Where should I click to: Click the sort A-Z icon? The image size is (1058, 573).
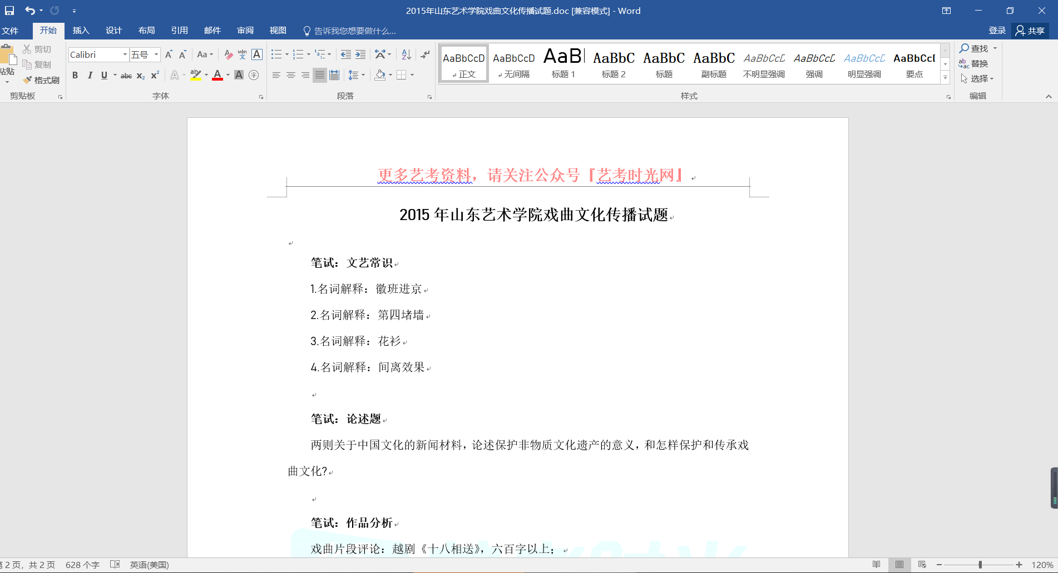point(406,54)
